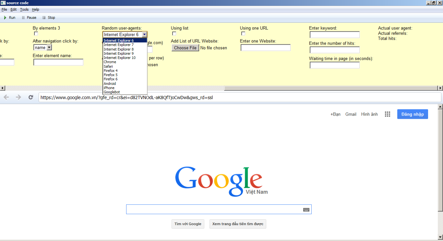The height and width of the screenshot is (241, 443).
Task: Open the After navigation click by dropdown
Action: coord(42,48)
